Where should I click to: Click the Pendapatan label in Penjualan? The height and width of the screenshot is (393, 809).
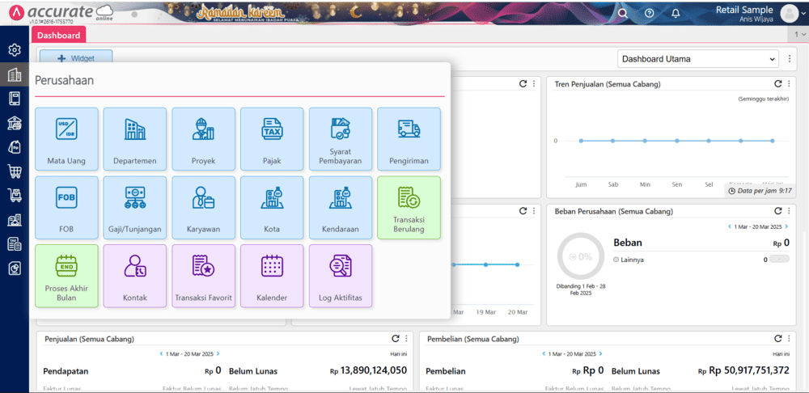(x=66, y=371)
